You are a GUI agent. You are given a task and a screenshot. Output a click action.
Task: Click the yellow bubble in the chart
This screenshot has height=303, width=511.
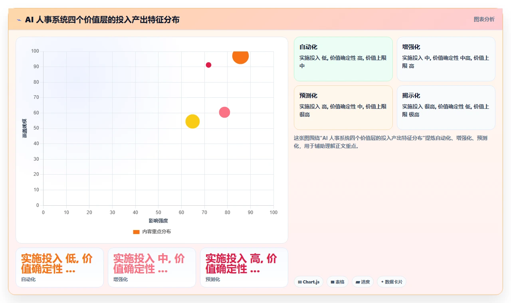pyautogui.click(x=192, y=122)
